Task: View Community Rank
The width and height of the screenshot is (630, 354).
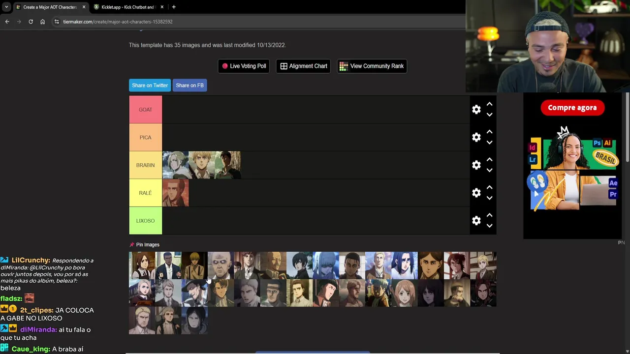Action: 372,66
